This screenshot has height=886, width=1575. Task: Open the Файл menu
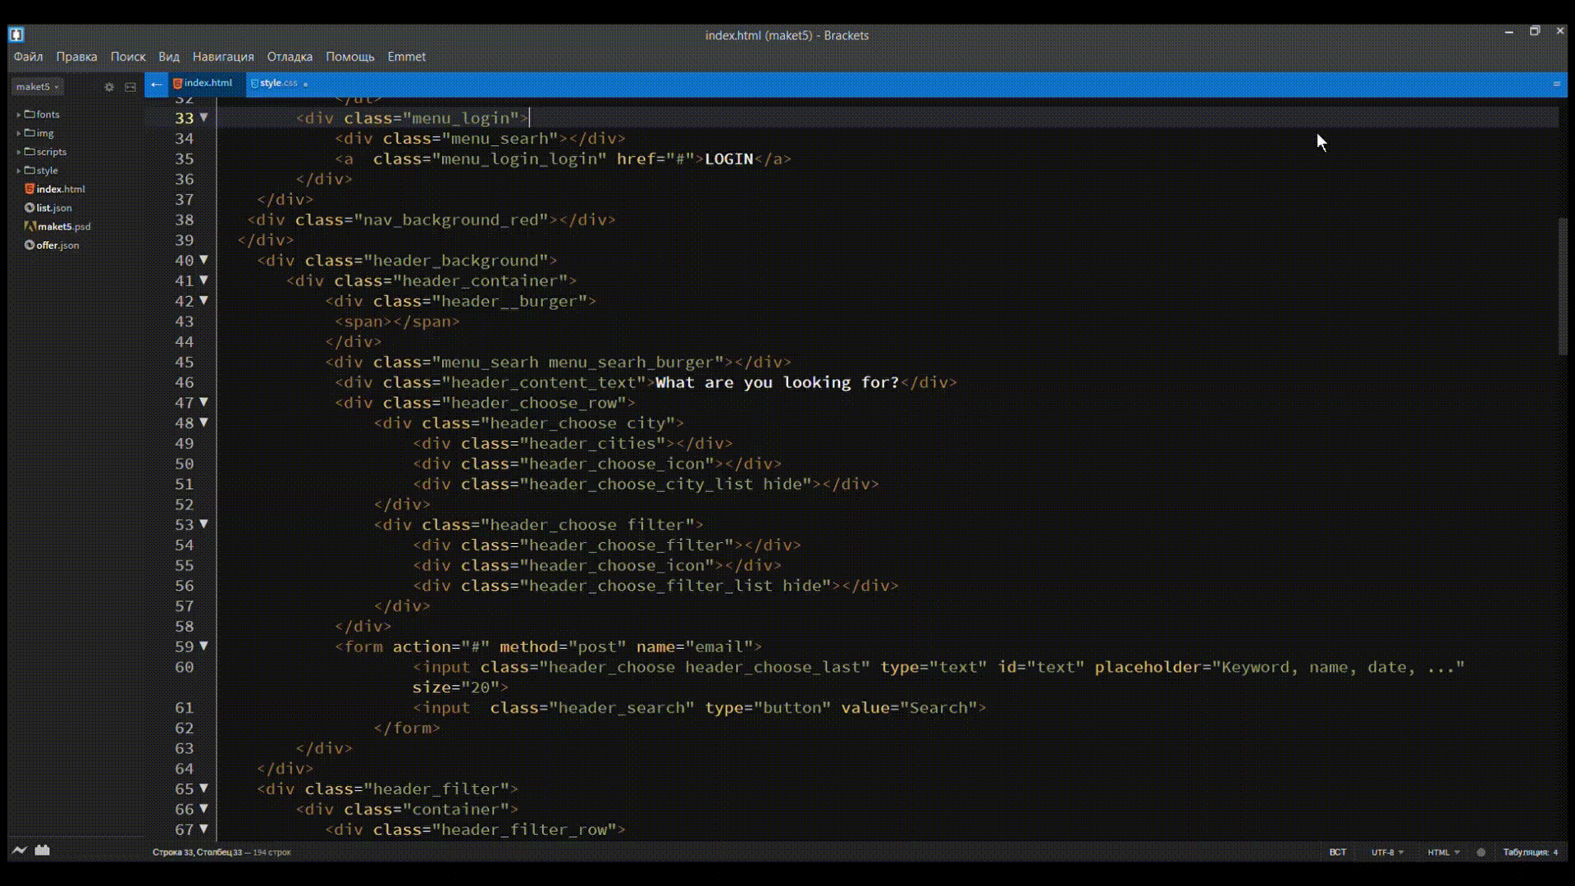pyautogui.click(x=28, y=57)
